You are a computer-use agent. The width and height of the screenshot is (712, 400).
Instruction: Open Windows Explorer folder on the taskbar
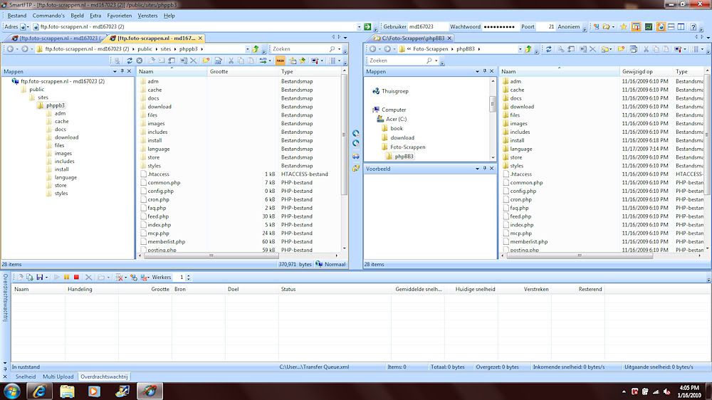pos(67,391)
